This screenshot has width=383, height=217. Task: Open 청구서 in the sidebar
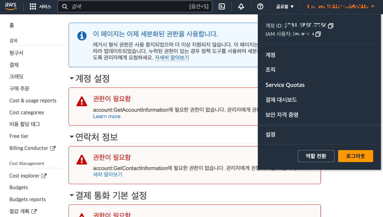click(x=16, y=53)
